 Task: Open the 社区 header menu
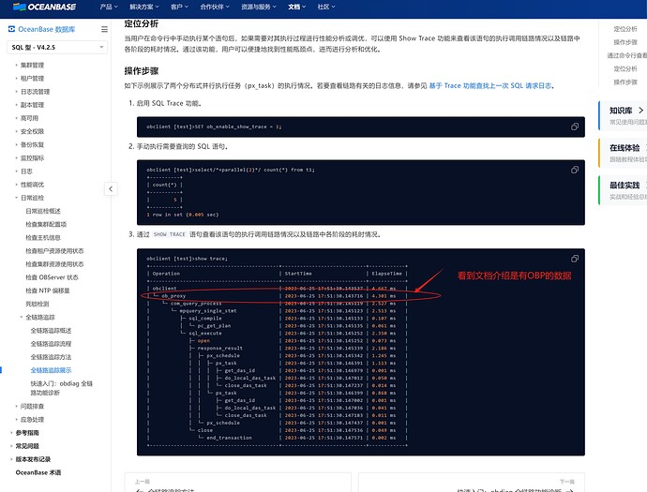pyautogui.click(x=326, y=7)
